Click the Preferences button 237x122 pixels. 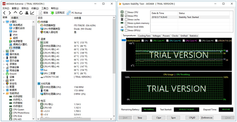[207, 118]
